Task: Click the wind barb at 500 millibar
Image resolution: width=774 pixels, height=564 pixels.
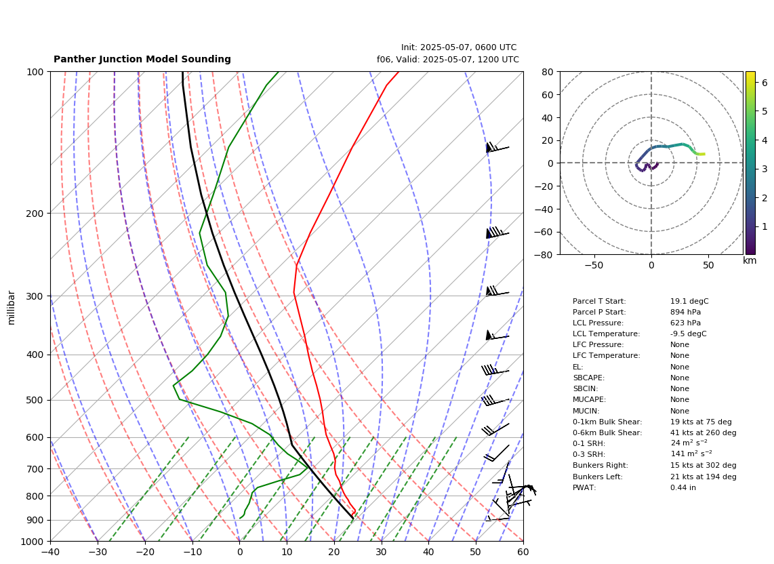Action: click(x=495, y=401)
